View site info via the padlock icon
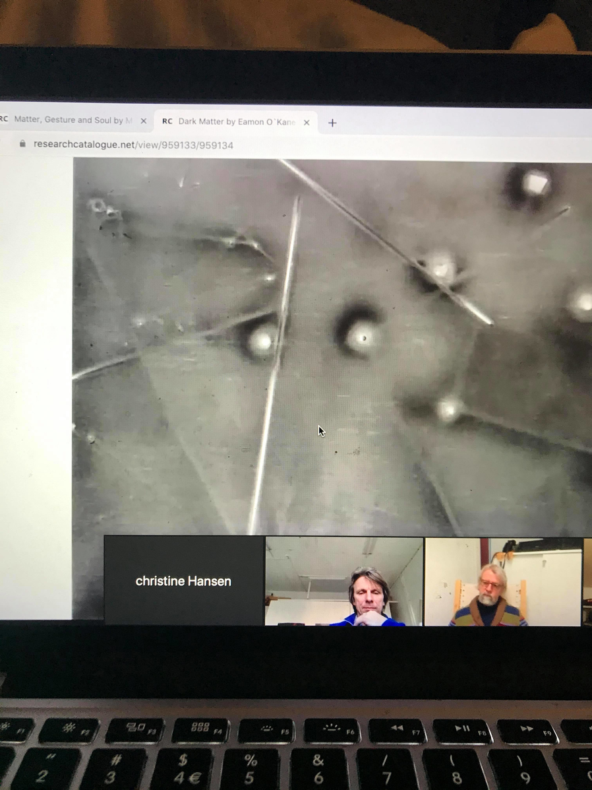Viewport: 592px width, 790px height. (x=22, y=144)
